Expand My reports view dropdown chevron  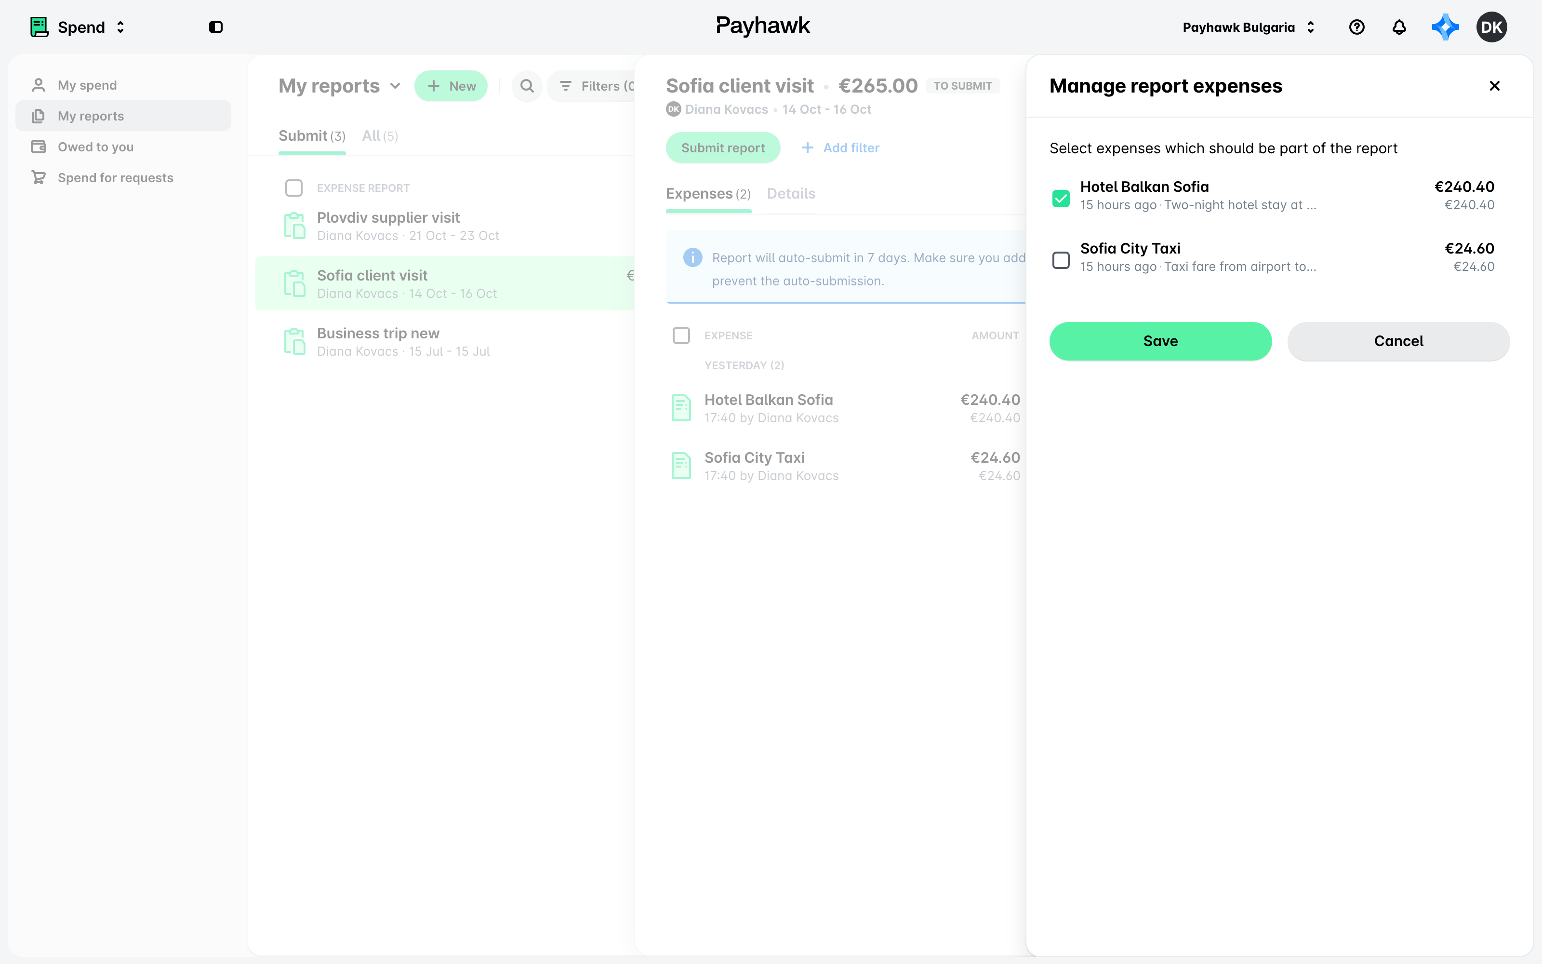tap(395, 86)
